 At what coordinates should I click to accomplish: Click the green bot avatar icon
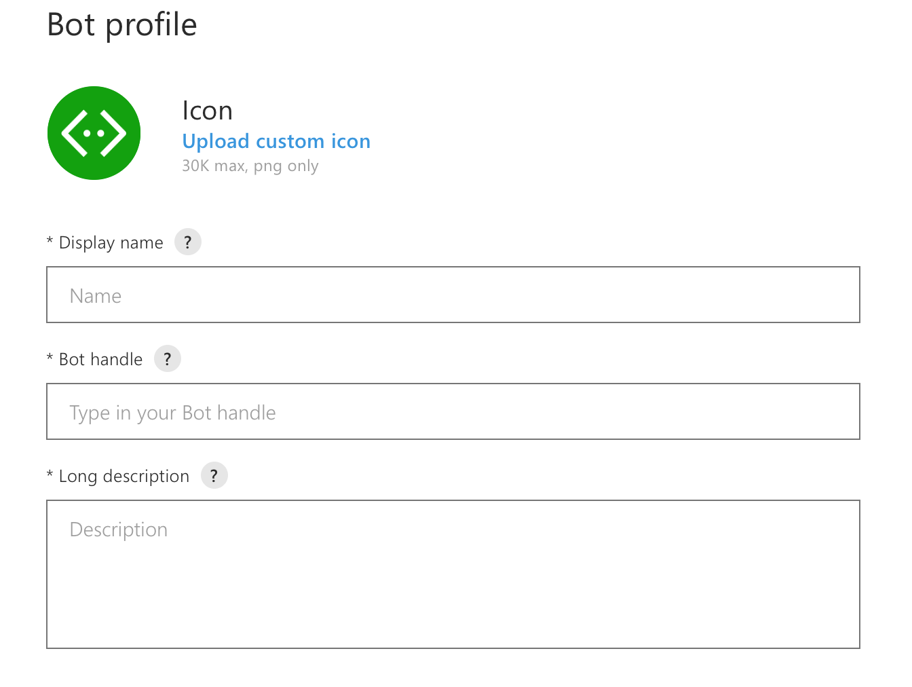coord(94,133)
